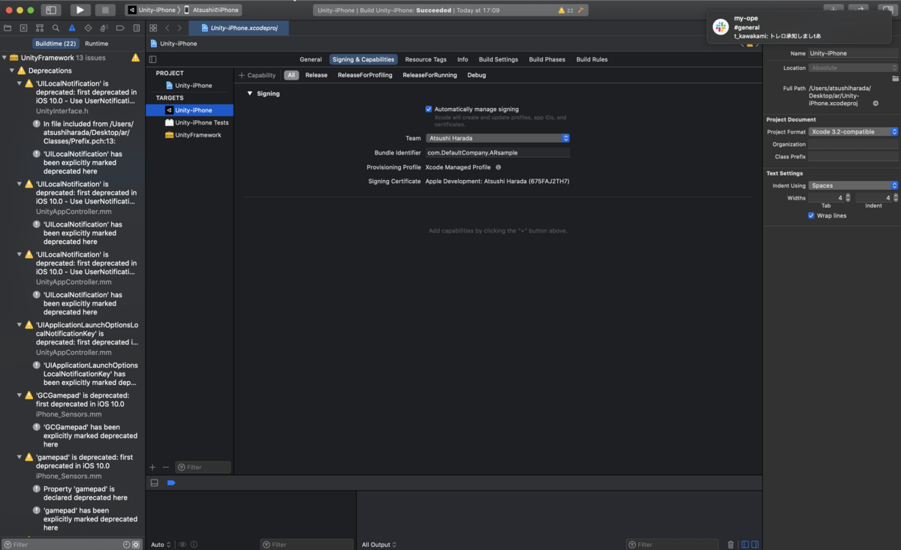Open the Team dropdown Atsushi Harada

[x=497, y=138]
